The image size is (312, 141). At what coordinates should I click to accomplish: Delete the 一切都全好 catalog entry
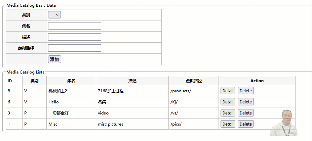pyautogui.click(x=245, y=113)
